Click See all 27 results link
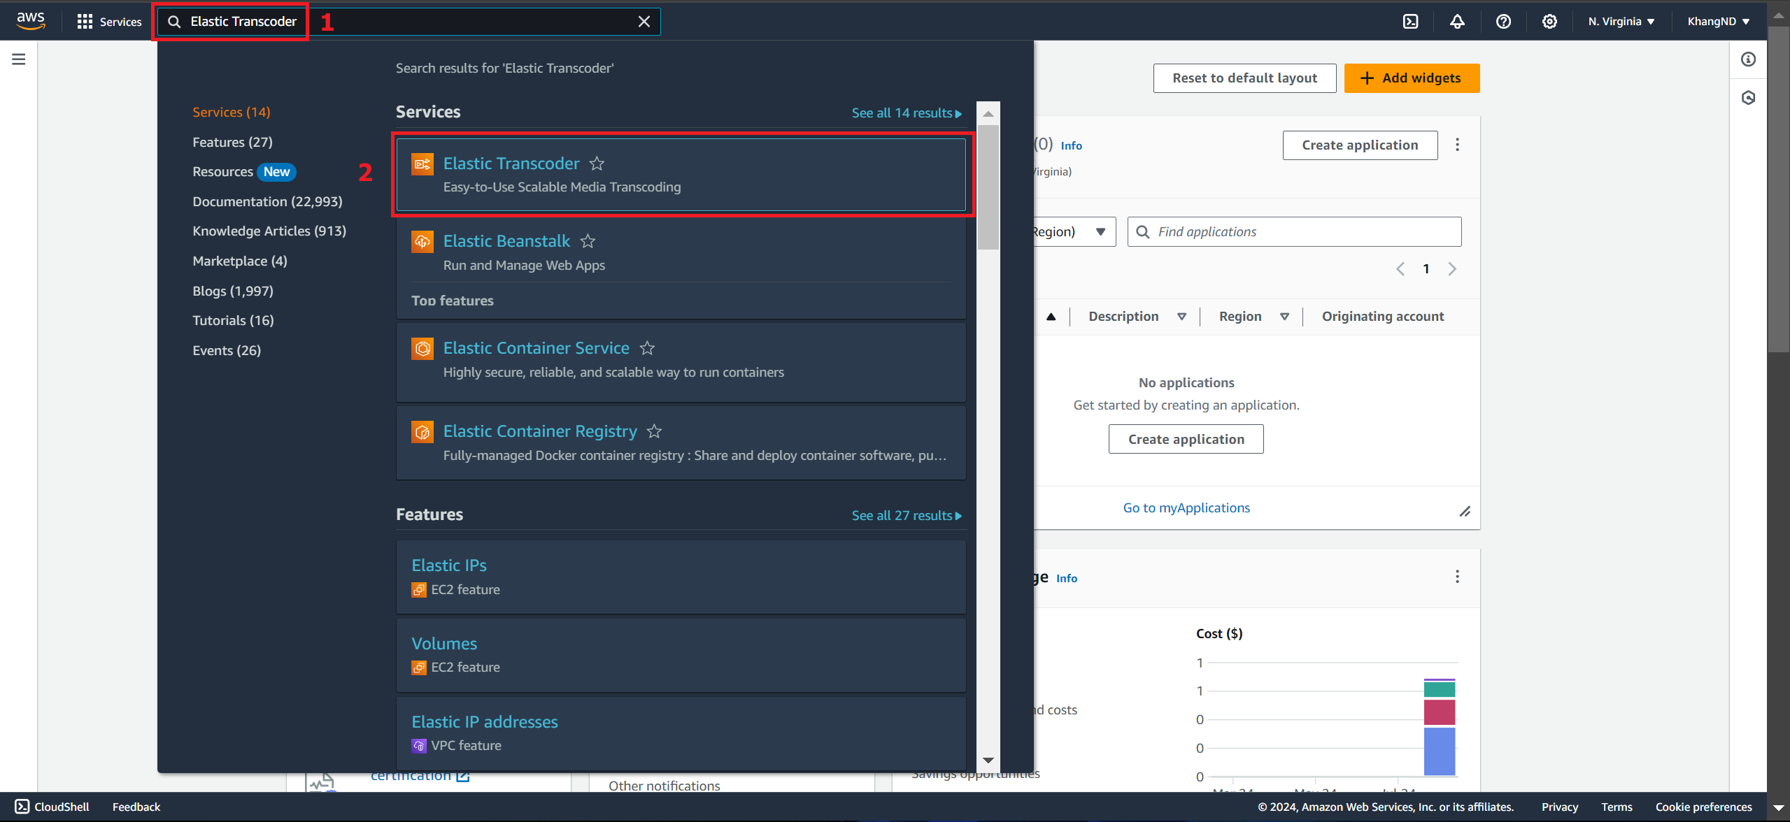 pyautogui.click(x=907, y=515)
